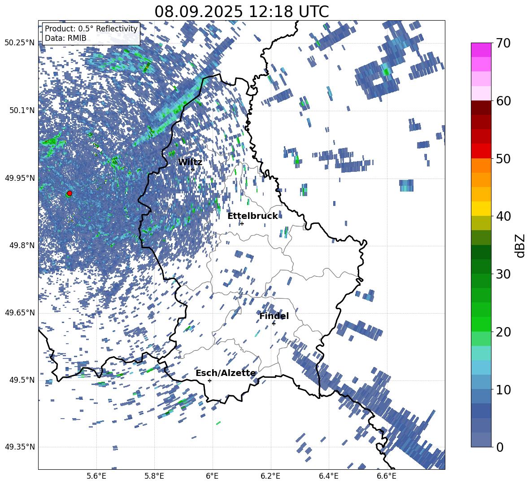Click the Esch/Alzette station cross marker
This screenshot has width=531, height=485.
coord(209,380)
